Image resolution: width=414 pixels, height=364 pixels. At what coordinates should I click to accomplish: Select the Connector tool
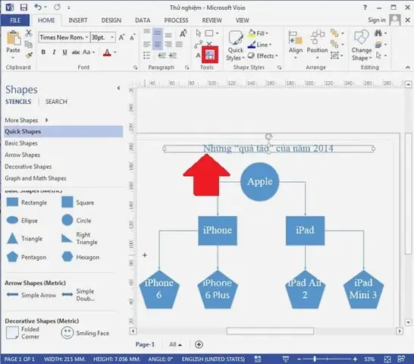tap(199, 45)
